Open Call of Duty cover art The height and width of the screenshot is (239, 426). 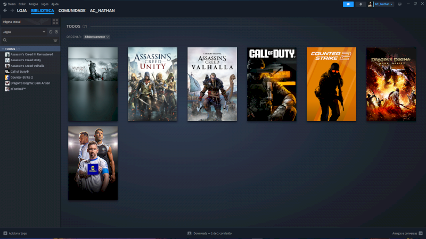(272, 84)
